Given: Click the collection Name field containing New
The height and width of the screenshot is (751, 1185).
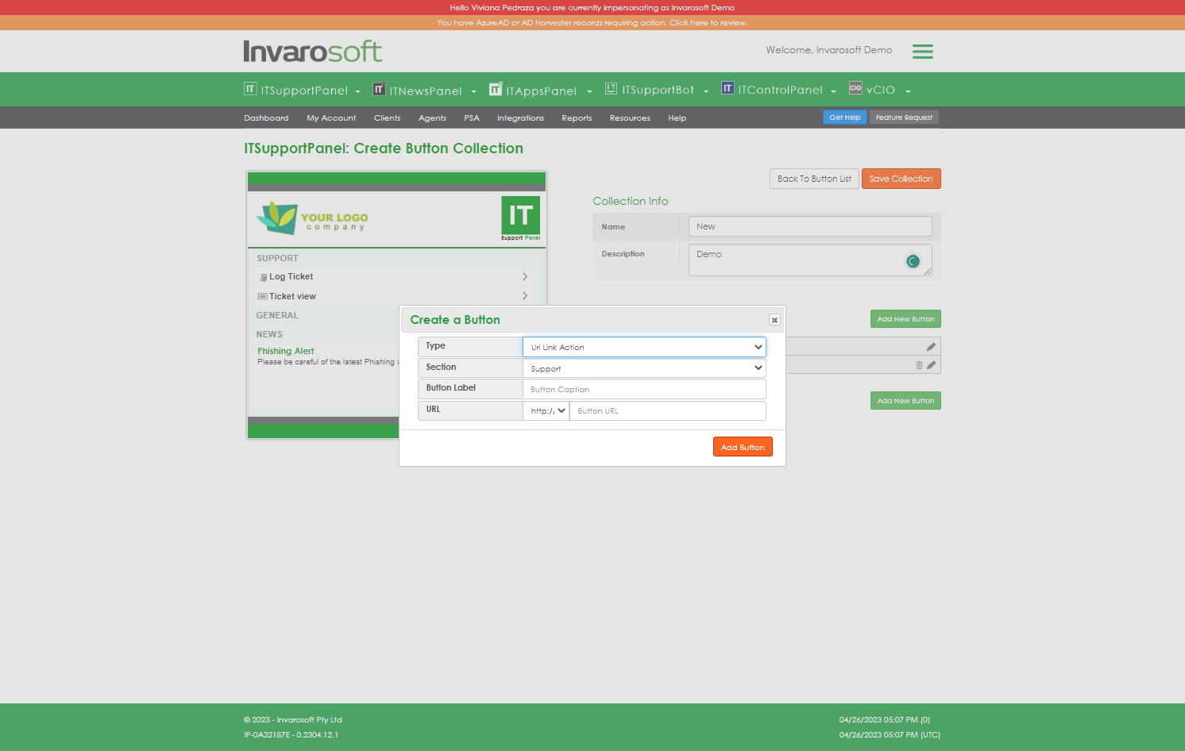Looking at the screenshot, I should 810,226.
